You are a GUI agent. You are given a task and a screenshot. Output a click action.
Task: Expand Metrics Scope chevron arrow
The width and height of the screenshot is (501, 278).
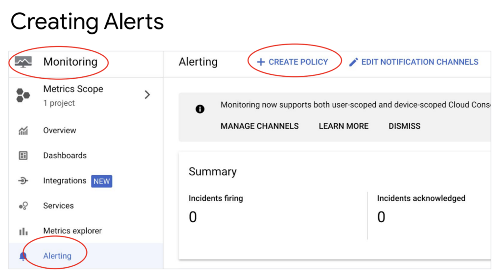pos(147,94)
